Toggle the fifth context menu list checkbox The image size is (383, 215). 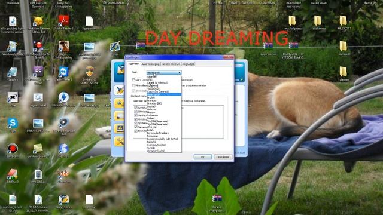click(136, 123)
